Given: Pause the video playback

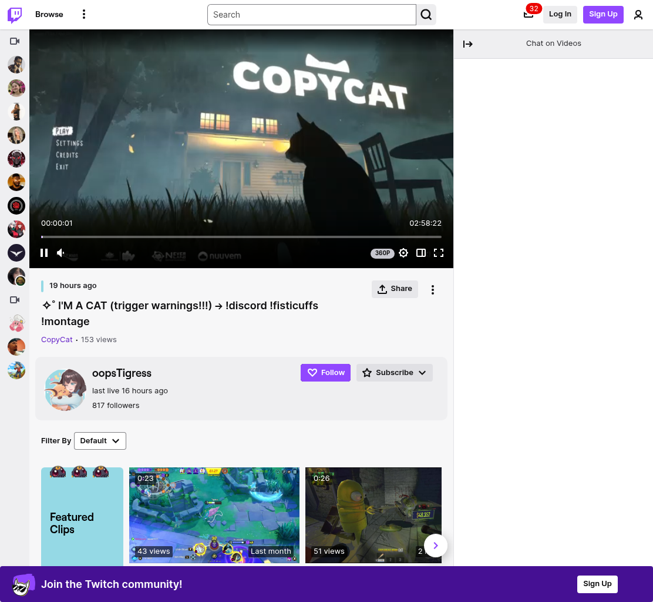Looking at the screenshot, I should tap(44, 253).
